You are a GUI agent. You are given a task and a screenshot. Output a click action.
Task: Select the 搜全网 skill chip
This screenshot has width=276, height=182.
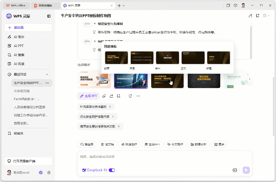click(x=87, y=144)
